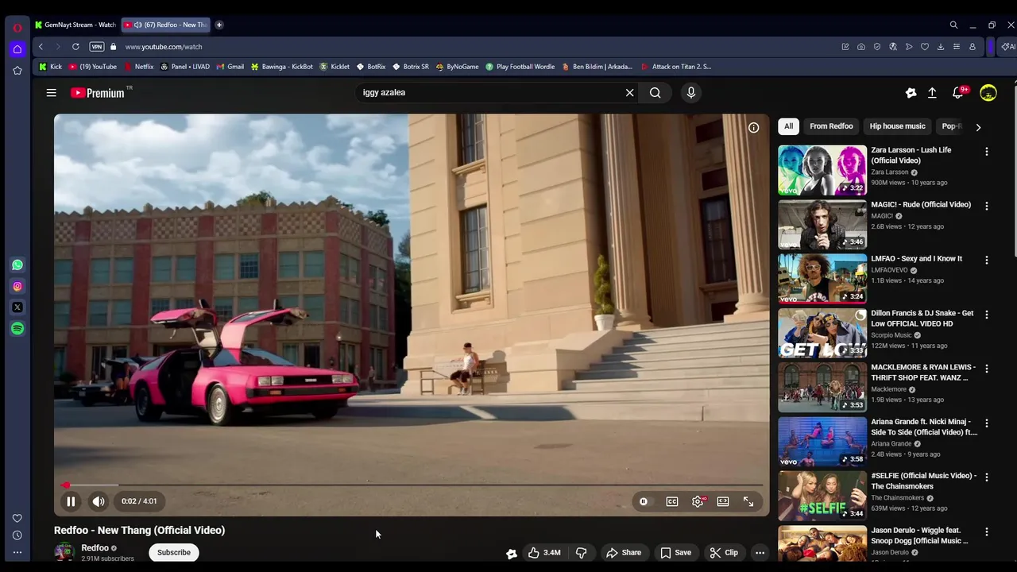Image resolution: width=1017 pixels, height=572 pixels.
Task: Clear the search query with X
Action: pos(629,93)
